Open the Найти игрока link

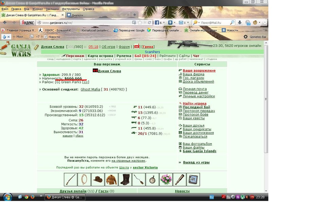click(x=194, y=103)
